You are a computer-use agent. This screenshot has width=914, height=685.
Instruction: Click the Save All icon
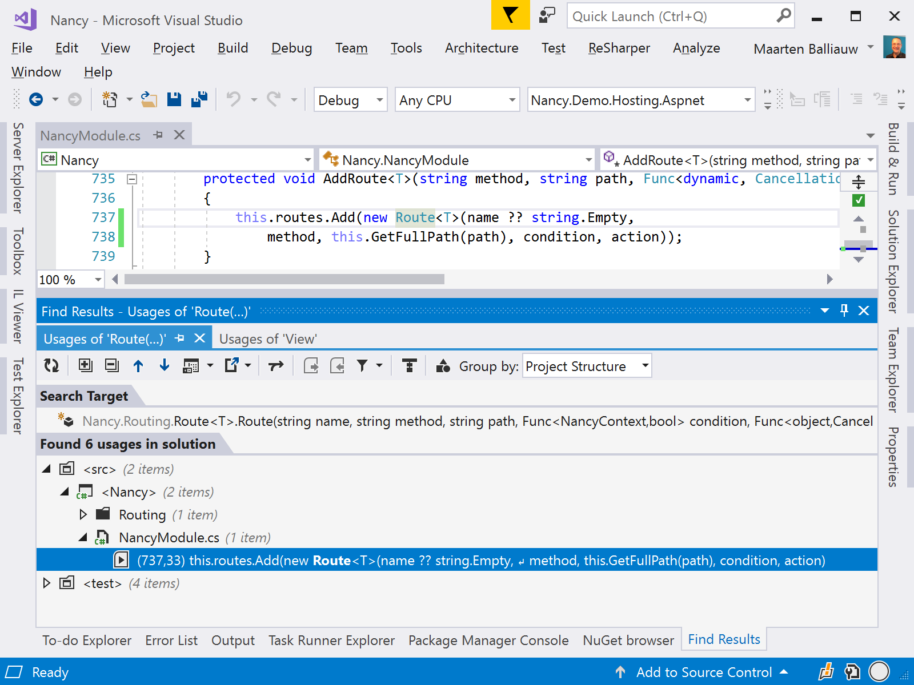coord(199,100)
